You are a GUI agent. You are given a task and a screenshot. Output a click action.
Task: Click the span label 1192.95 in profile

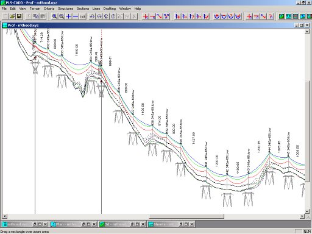point(238,168)
